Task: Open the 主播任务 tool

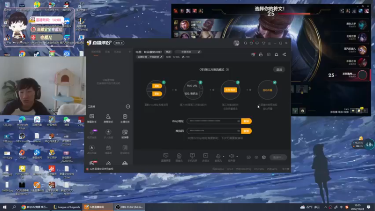Action: click(x=125, y=119)
